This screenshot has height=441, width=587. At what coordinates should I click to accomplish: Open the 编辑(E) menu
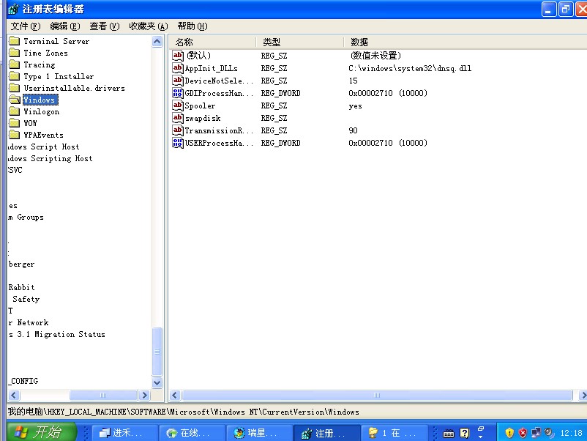click(64, 26)
